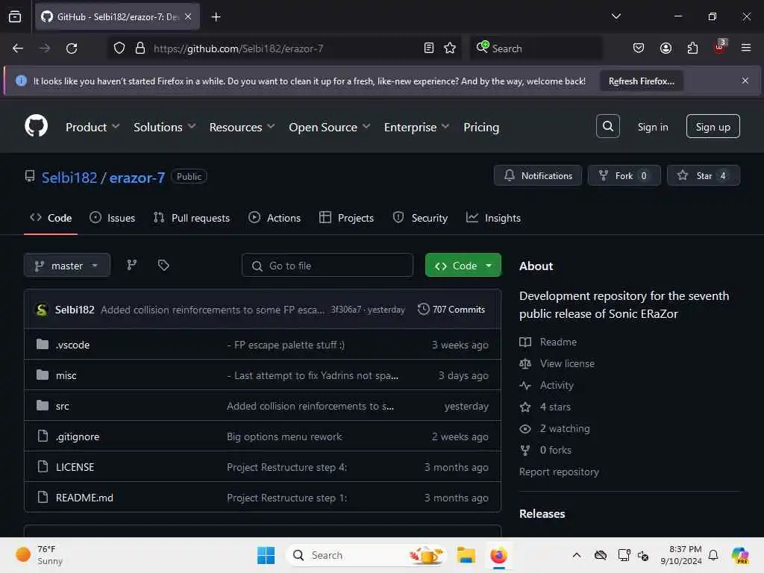Open the Actions tab

point(275,218)
